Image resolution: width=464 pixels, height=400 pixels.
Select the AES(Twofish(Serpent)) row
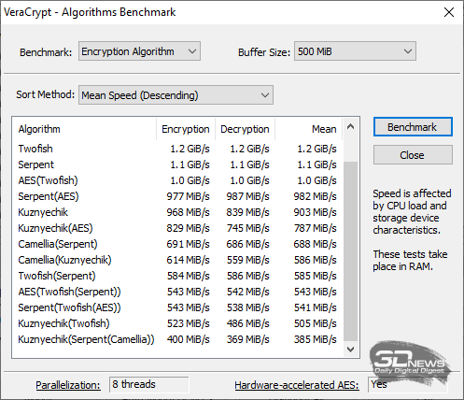click(x=177, y=292)
